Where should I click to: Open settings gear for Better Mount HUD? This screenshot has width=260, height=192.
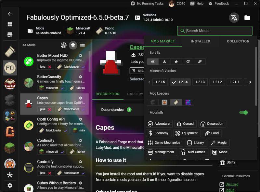click(81, 56)
